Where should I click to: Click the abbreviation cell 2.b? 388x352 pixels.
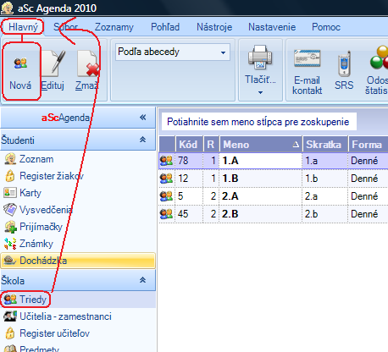(325, 214)
